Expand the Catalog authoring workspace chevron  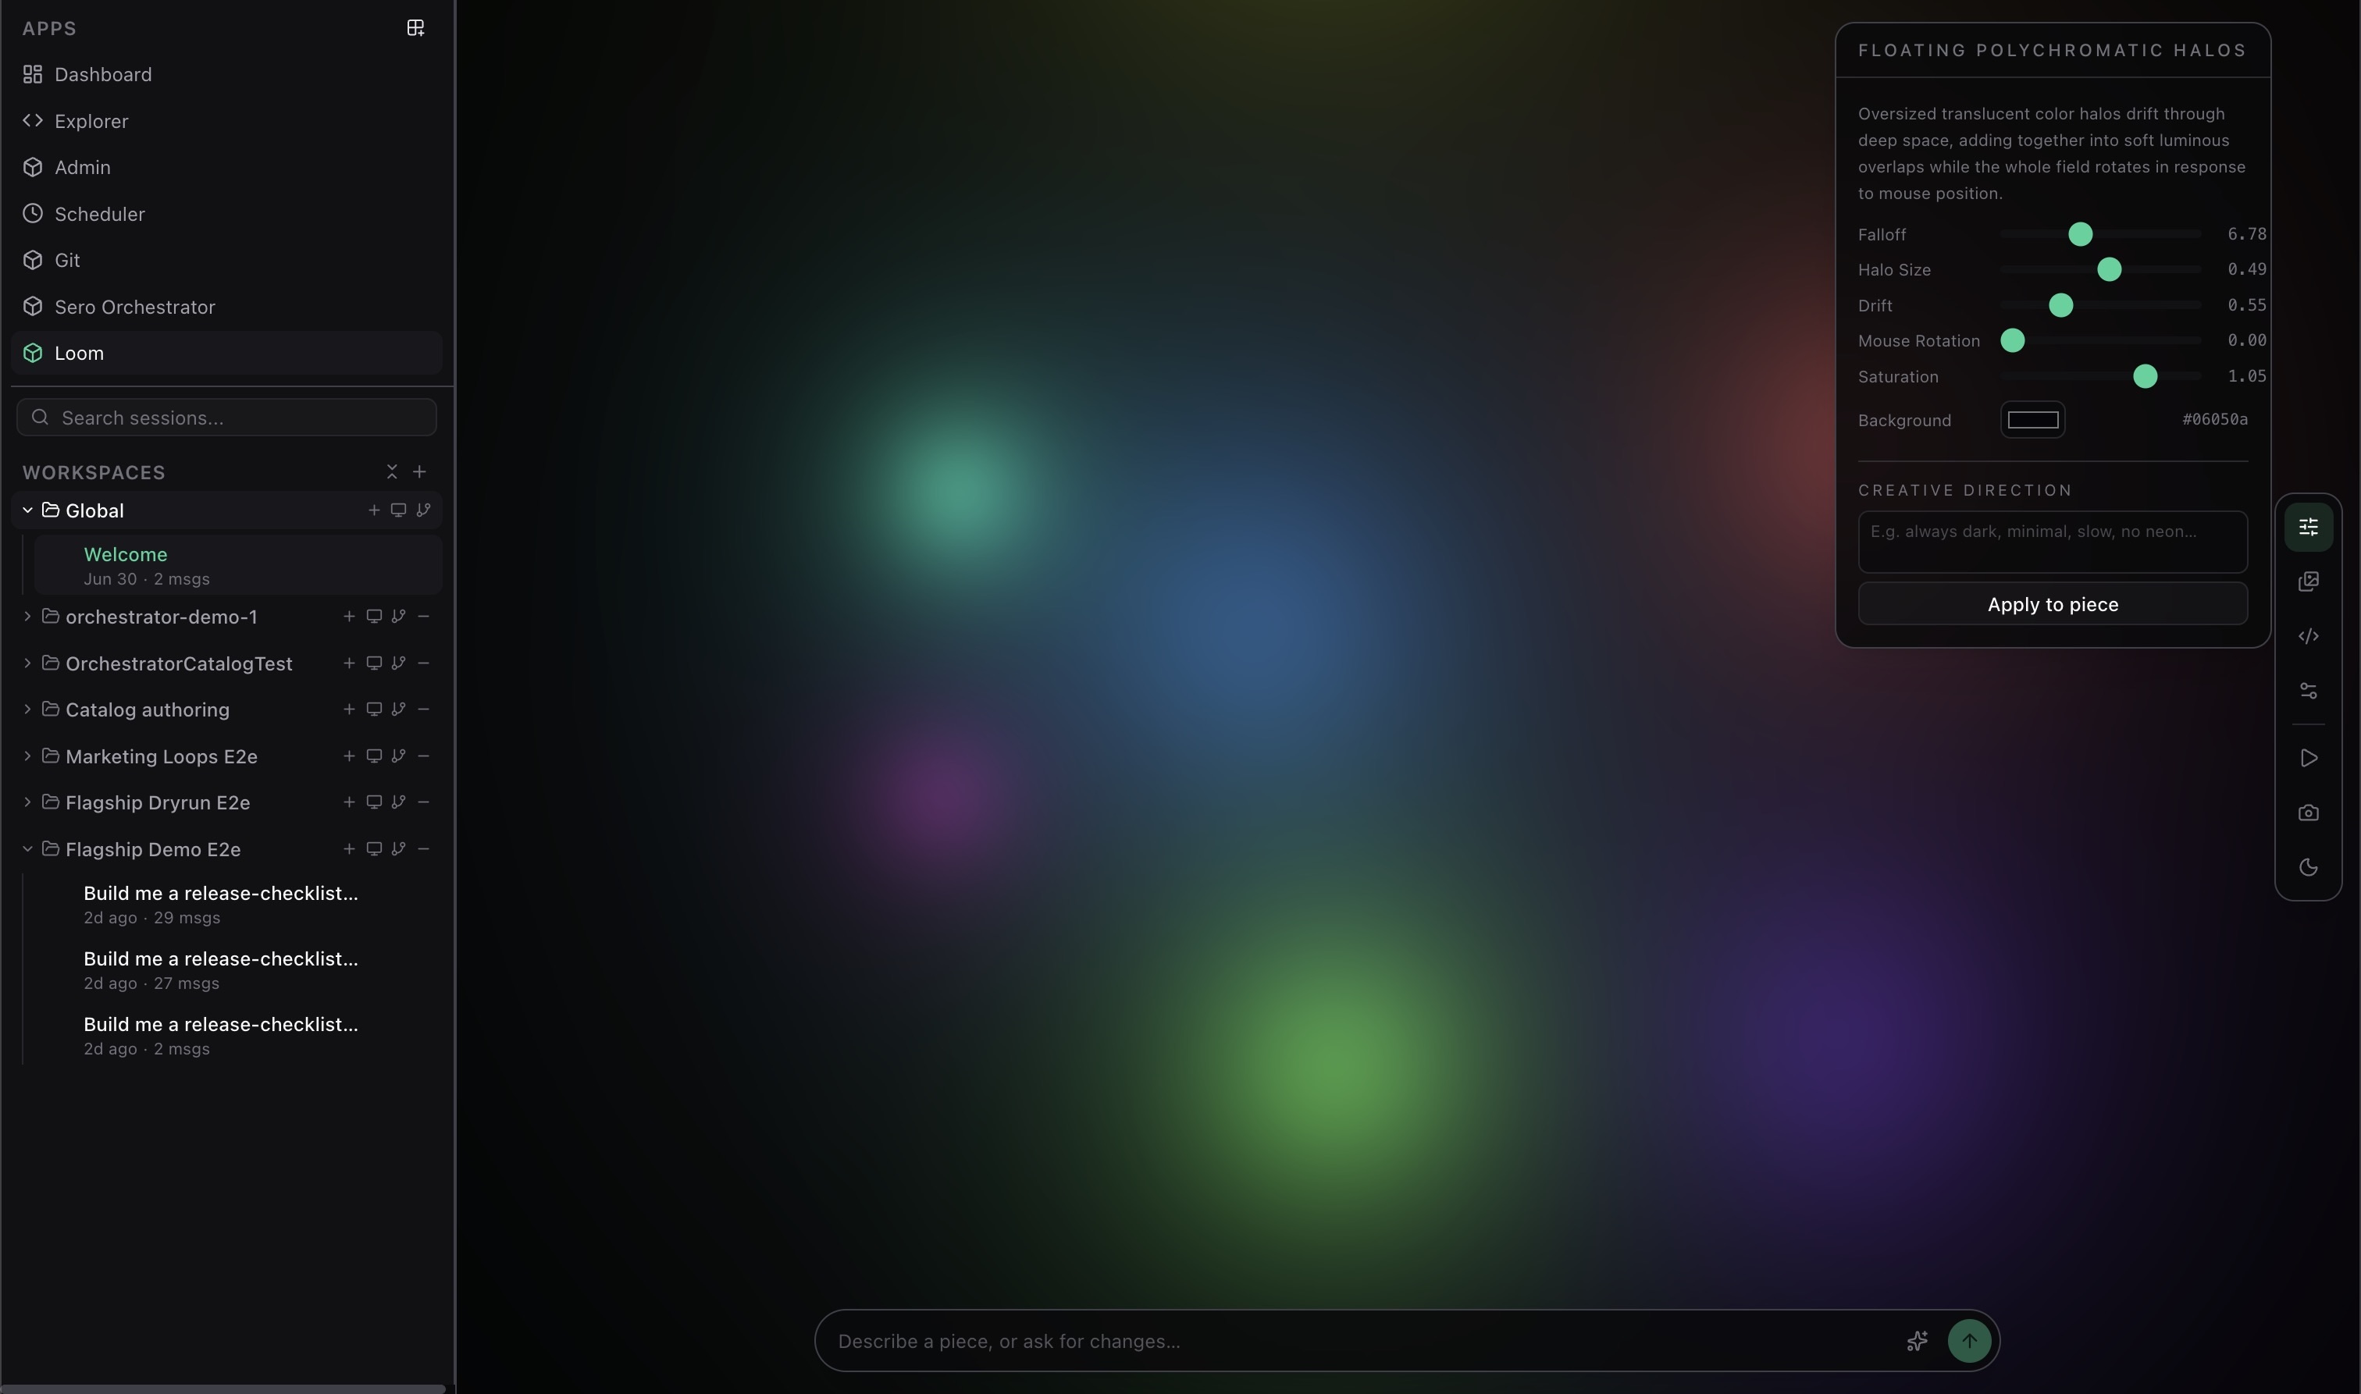click(27, 709)
